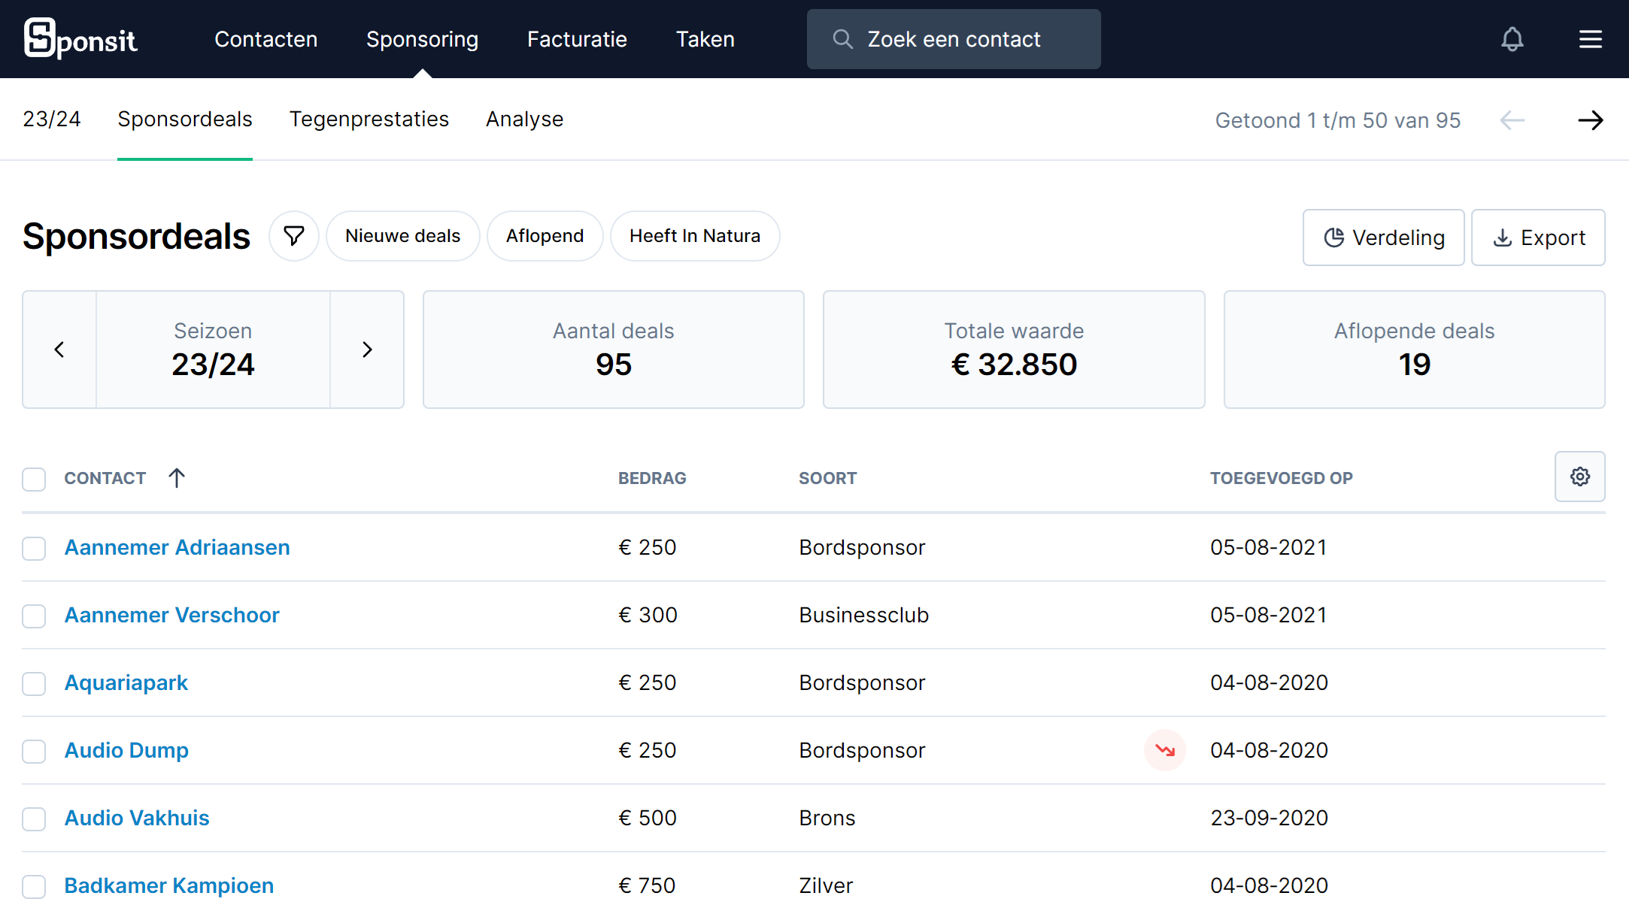Go to previous season with the left chevron

(x=59, y=349)
